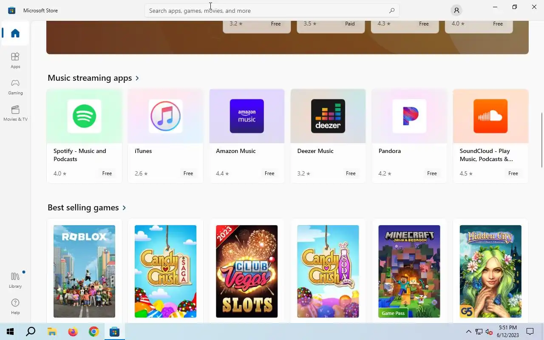The height and width of the screenshot is (340, 544).
Task: Click the iTunes 2.6 star rating
Action: tap(141, 173)
